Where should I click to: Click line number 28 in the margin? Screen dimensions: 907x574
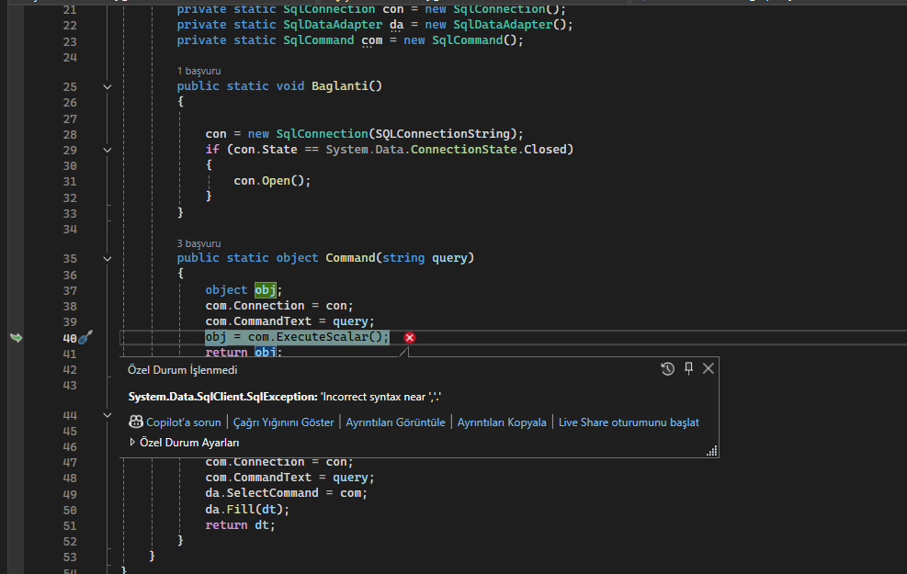click(x=70, y=135)
